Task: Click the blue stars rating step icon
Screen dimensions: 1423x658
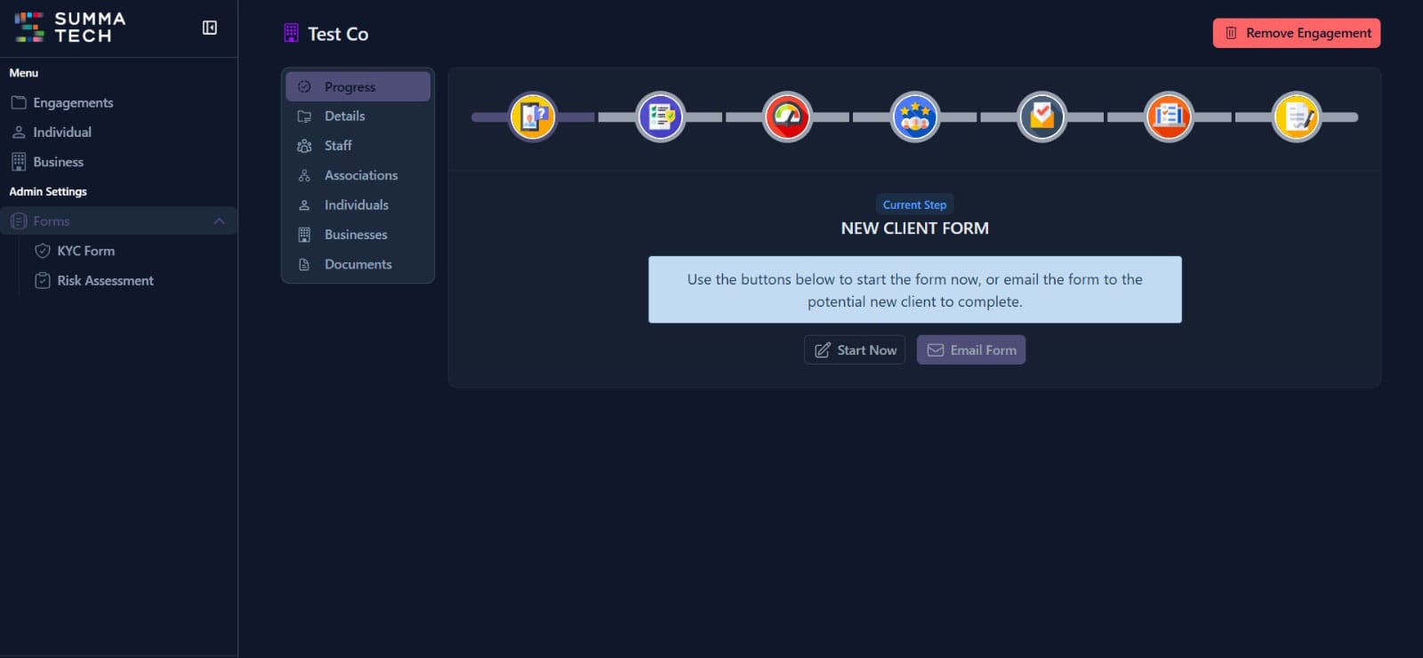Action: pyautogui.click(x=915, y=116)
